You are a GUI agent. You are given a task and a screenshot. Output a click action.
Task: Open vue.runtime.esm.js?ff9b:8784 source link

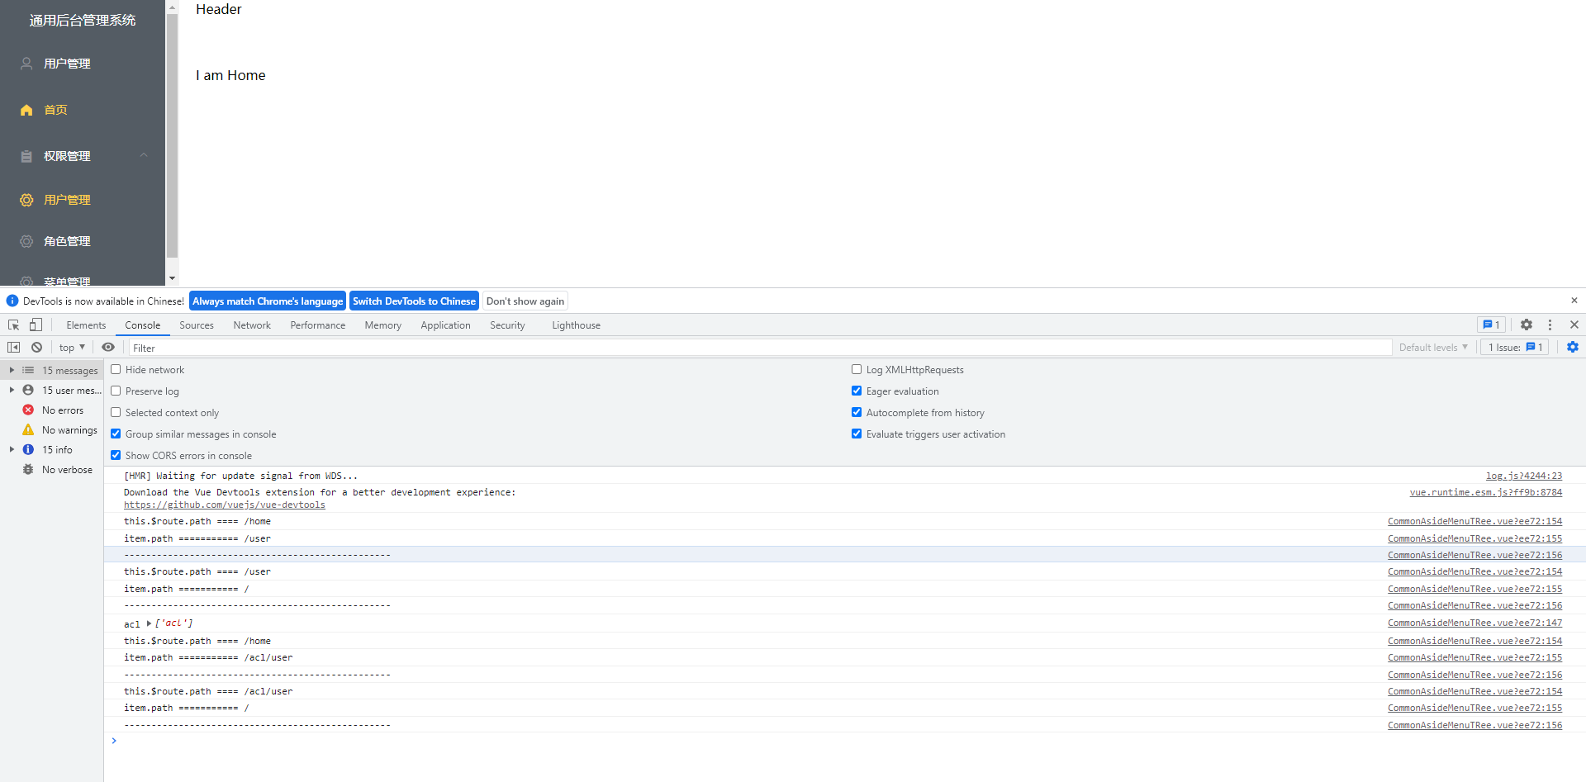[1486, 492]
